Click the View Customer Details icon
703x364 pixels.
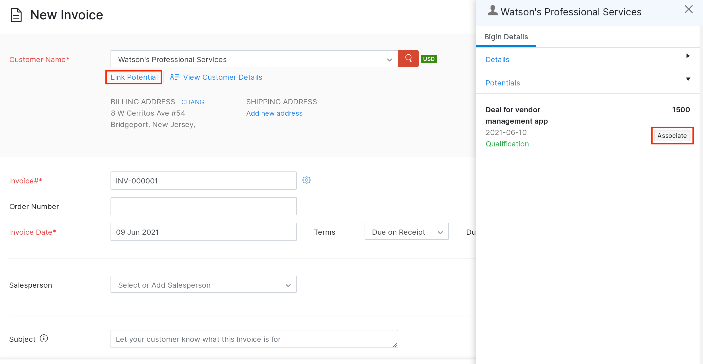[x=174, y=77]
